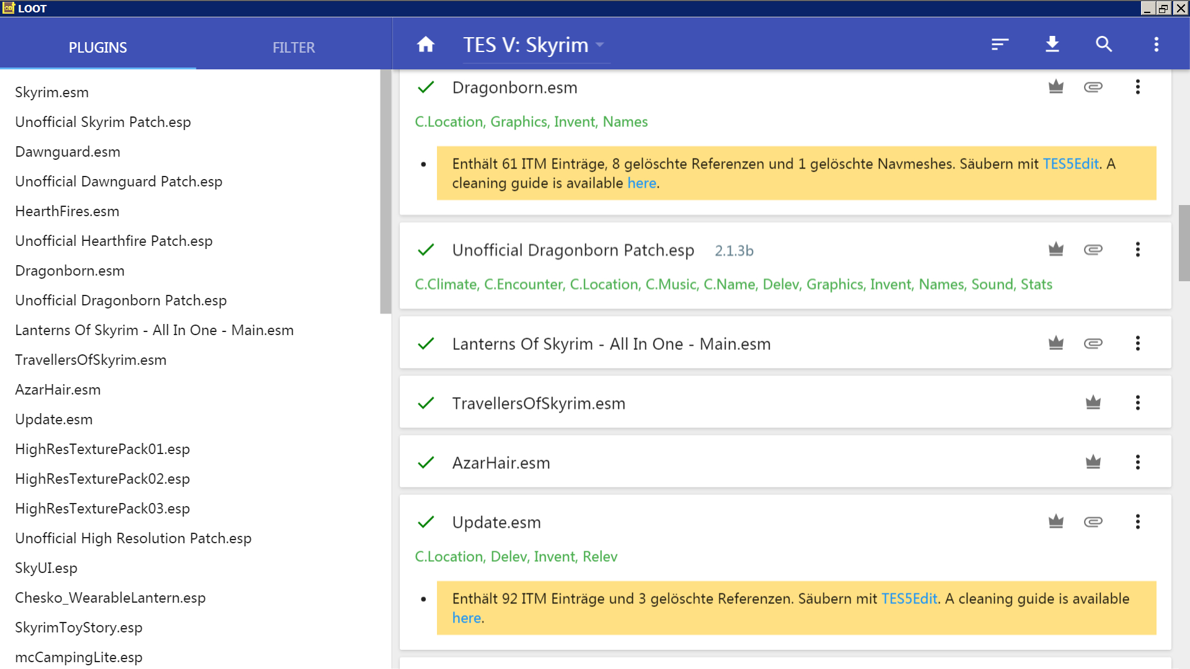Switch to the FILTER tab
Image resolution: width=1190 pixels, height=669 pixels.
[294, 48]
